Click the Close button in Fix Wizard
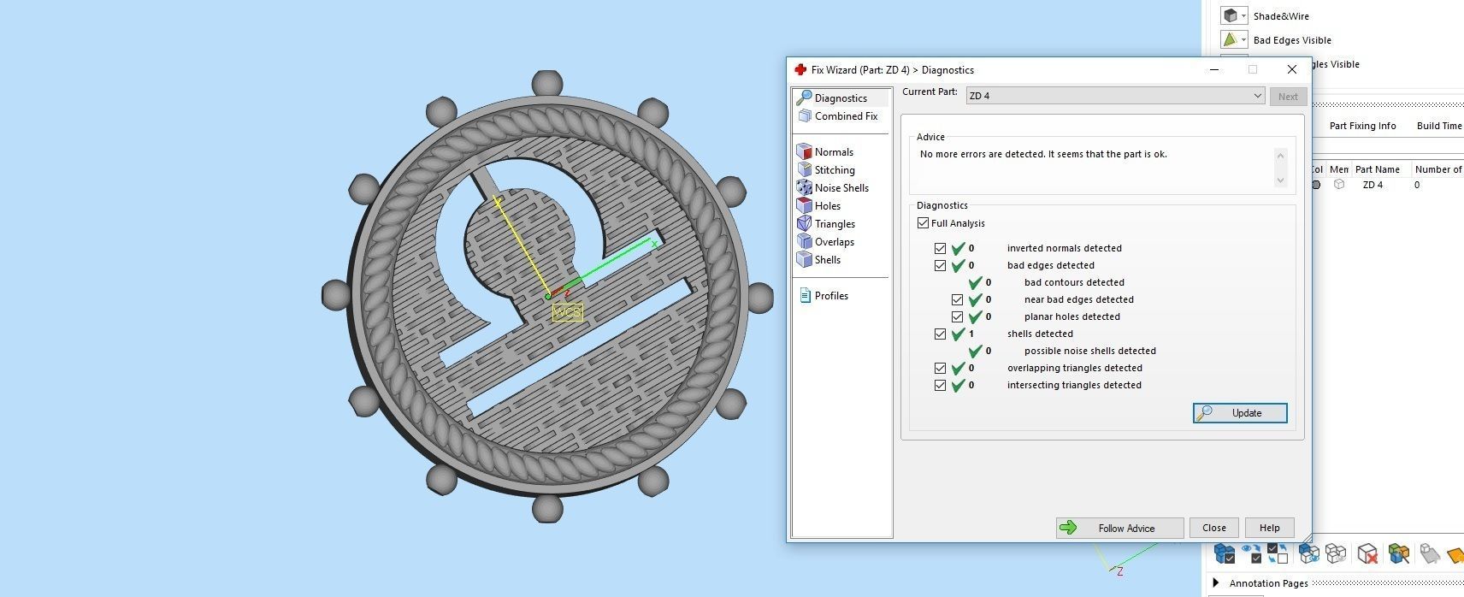 [x=1213, y=528]
